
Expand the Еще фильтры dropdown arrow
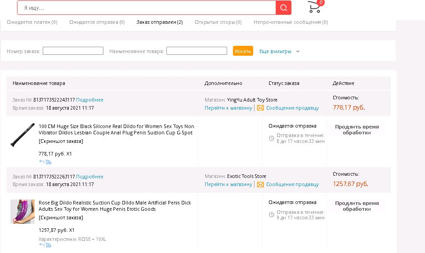tap(298, 52)
